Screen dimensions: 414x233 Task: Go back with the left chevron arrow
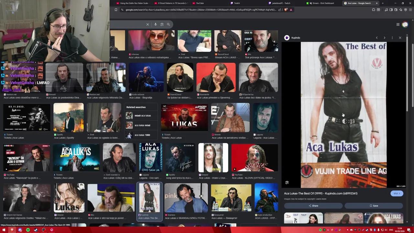pyautogui.click(x=377, y=38)
